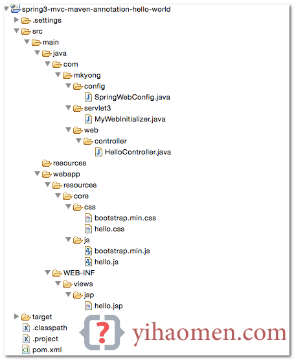Click the XML icon beside .project
The image size is (294, 360).
coord(26,339)
